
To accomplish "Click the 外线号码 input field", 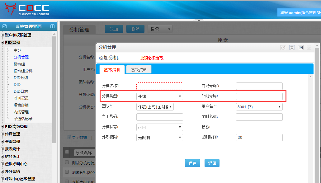I will click(259, 96).
